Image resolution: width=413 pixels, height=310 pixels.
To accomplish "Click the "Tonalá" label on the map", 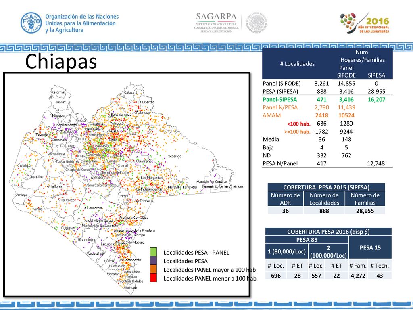I will (38, 209).
